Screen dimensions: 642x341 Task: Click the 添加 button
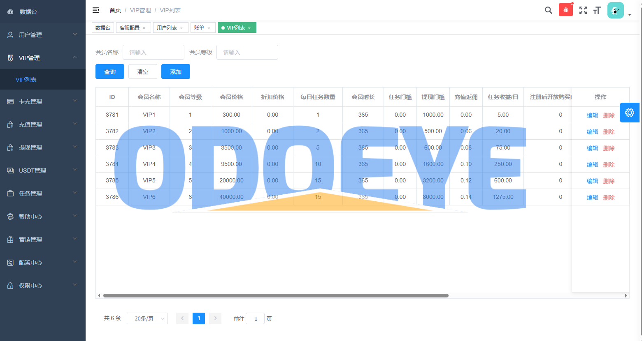point(176,71)
